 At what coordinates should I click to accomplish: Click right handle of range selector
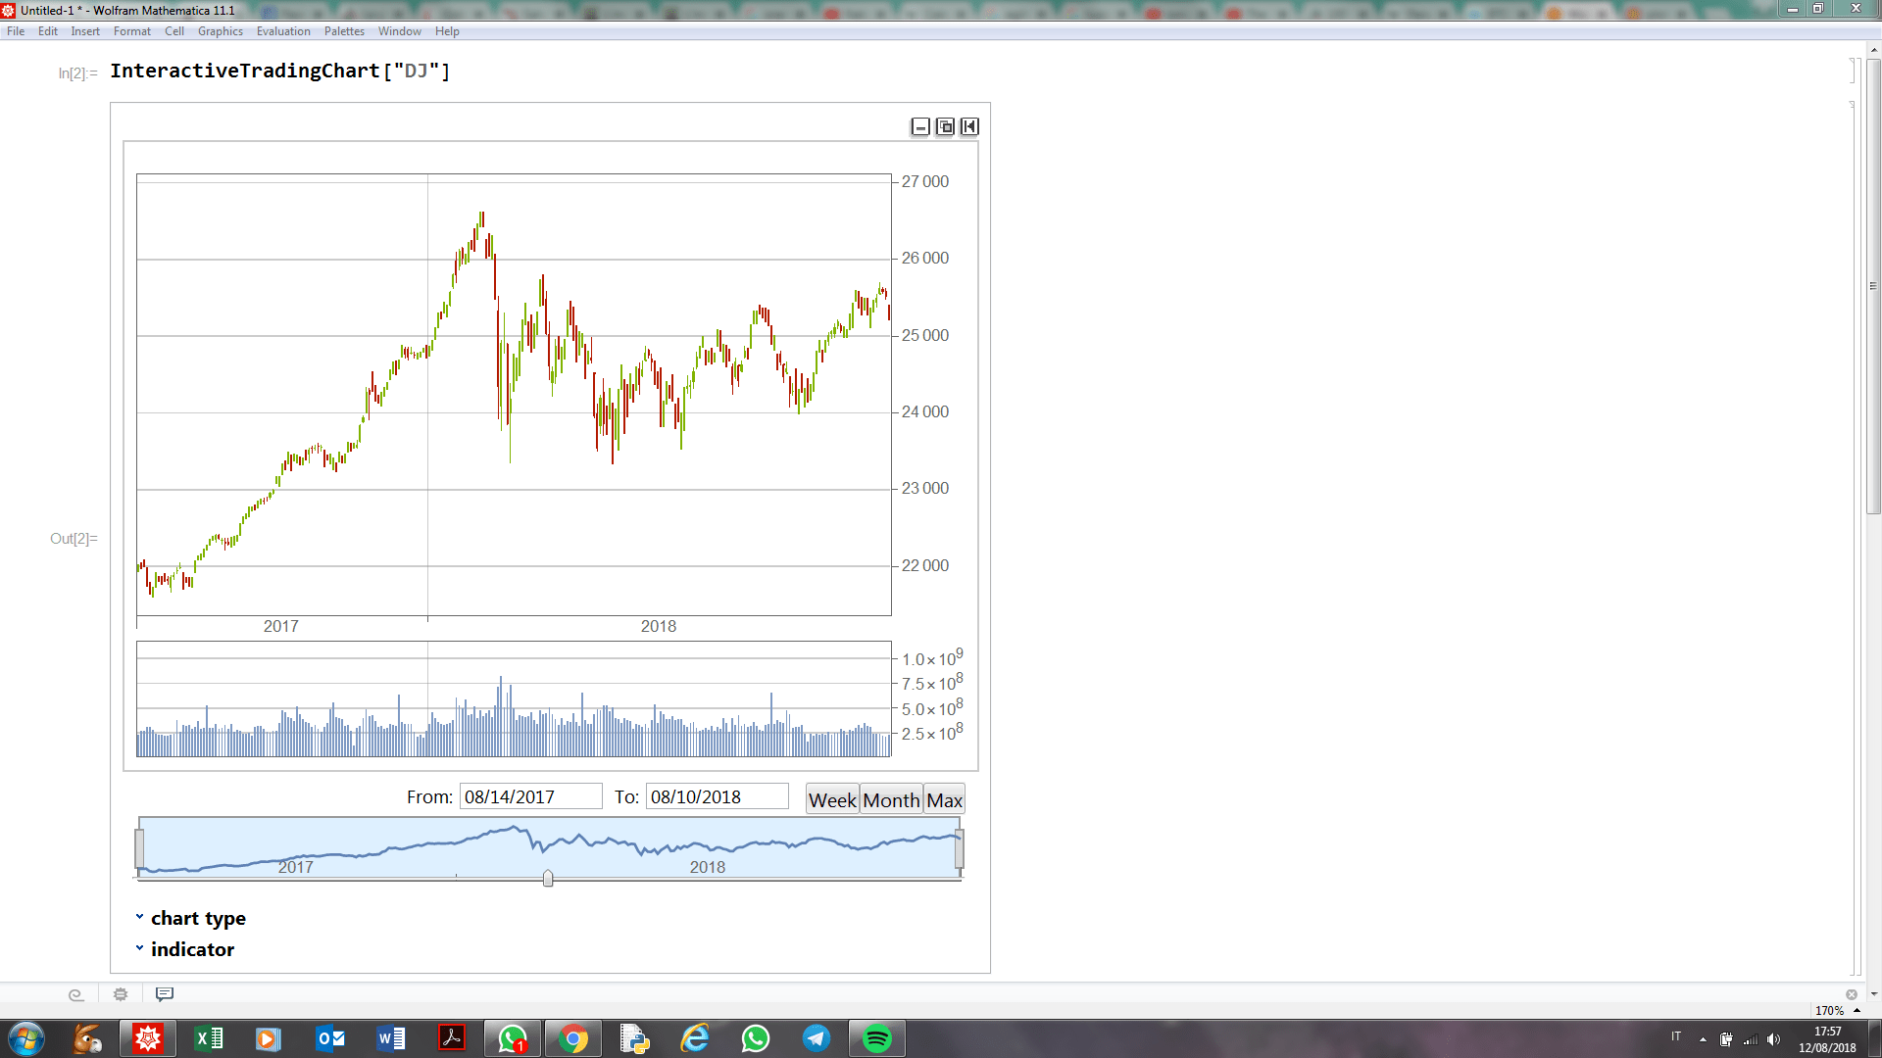click(959, 848)
